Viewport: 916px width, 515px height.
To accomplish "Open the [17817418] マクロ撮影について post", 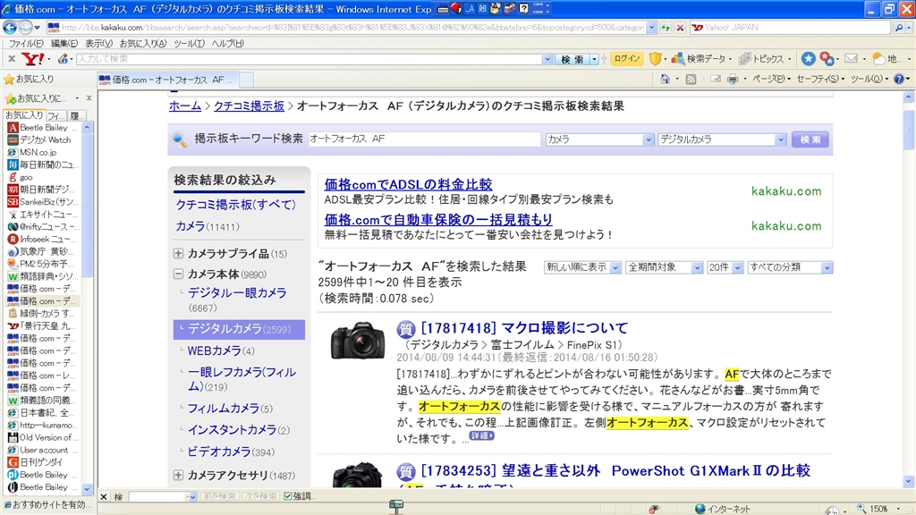I will coord(524,328).
